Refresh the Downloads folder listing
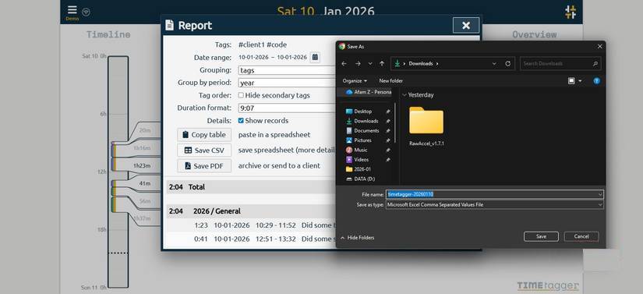 click(x=507, y=63)
